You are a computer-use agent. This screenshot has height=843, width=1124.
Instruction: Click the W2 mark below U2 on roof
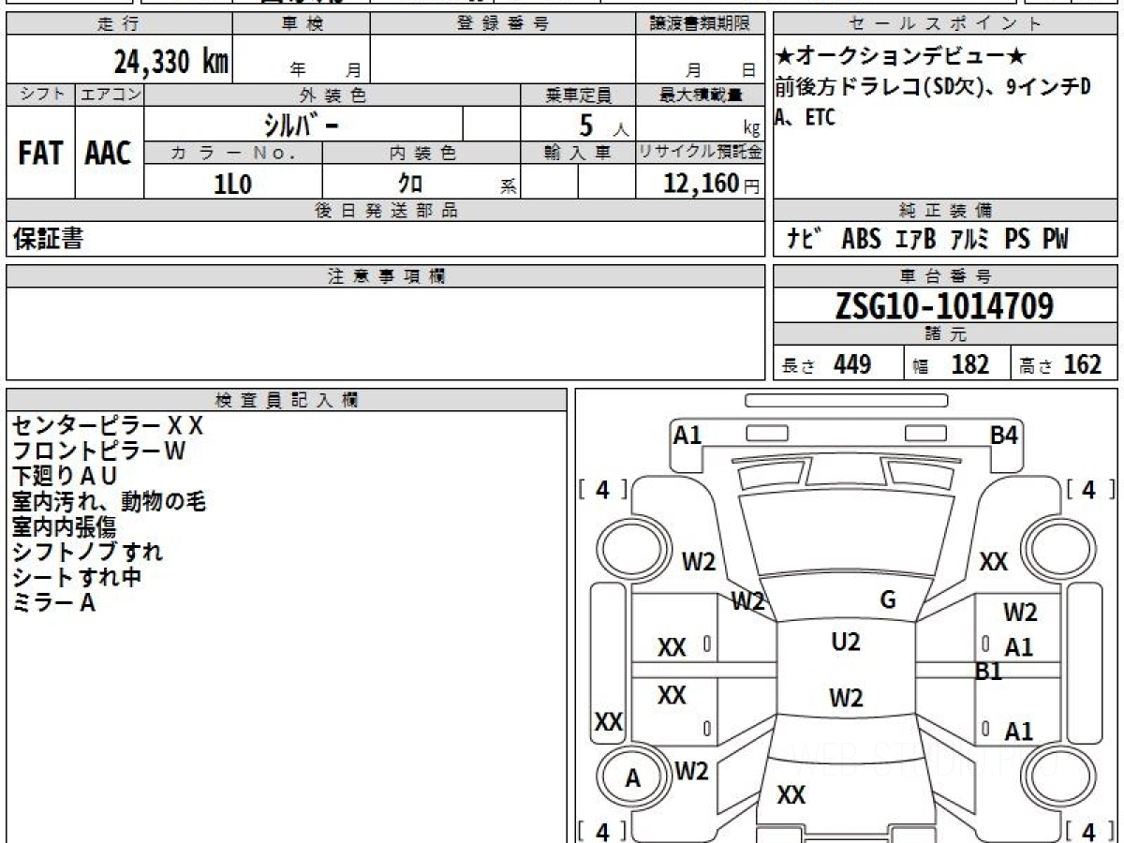[846, 698]
